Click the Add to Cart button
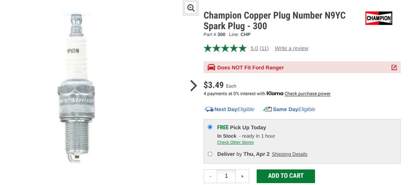The width and height of the screenshot is (417, 185). [285, 176]
